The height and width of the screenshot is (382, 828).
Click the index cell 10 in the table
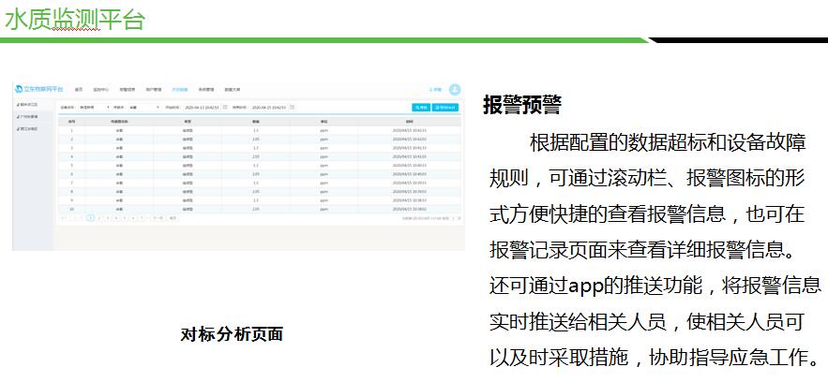72,209
